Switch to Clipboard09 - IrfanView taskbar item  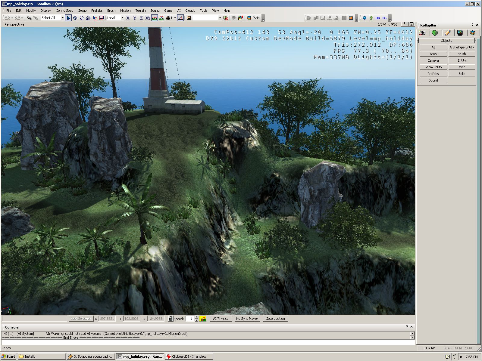[189, 356]
